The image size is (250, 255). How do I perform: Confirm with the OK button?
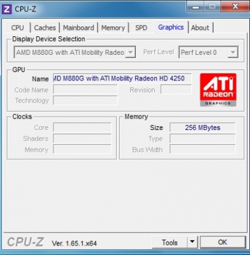(x=223, y=242)
